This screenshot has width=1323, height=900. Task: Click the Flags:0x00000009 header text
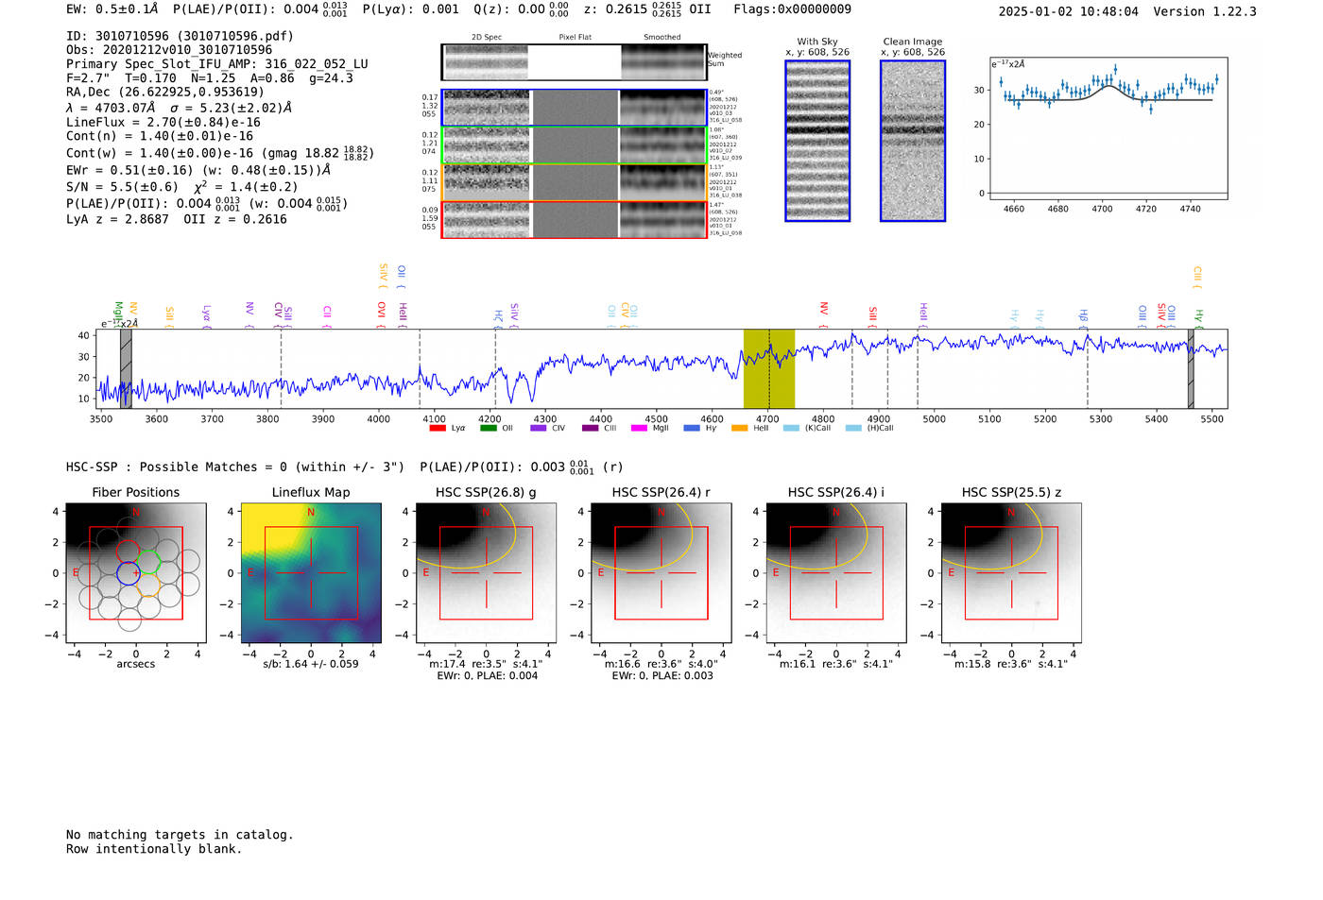792,9
